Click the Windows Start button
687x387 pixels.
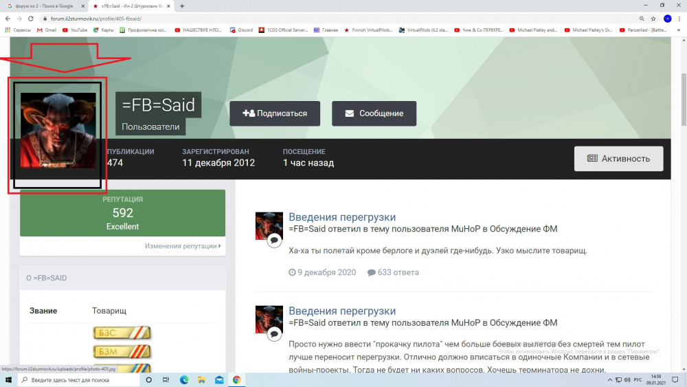click(8, 380)
